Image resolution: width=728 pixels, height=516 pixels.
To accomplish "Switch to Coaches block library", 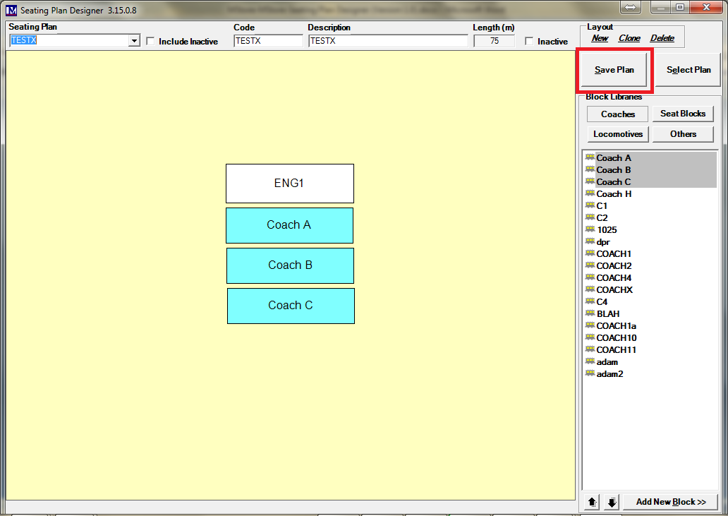I will click(617, 114).
